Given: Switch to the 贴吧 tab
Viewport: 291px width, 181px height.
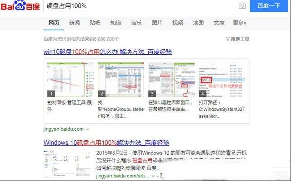Looking at the screenshot, I should click(x=95, y=23).
